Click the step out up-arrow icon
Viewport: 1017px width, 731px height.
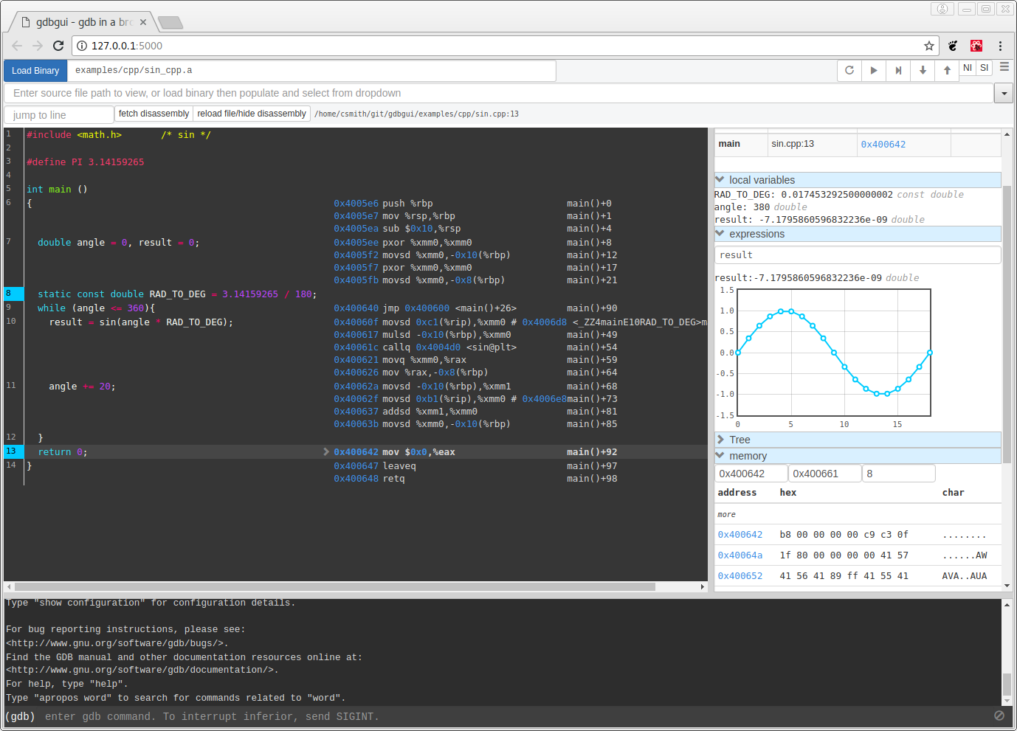coord(946,69)
